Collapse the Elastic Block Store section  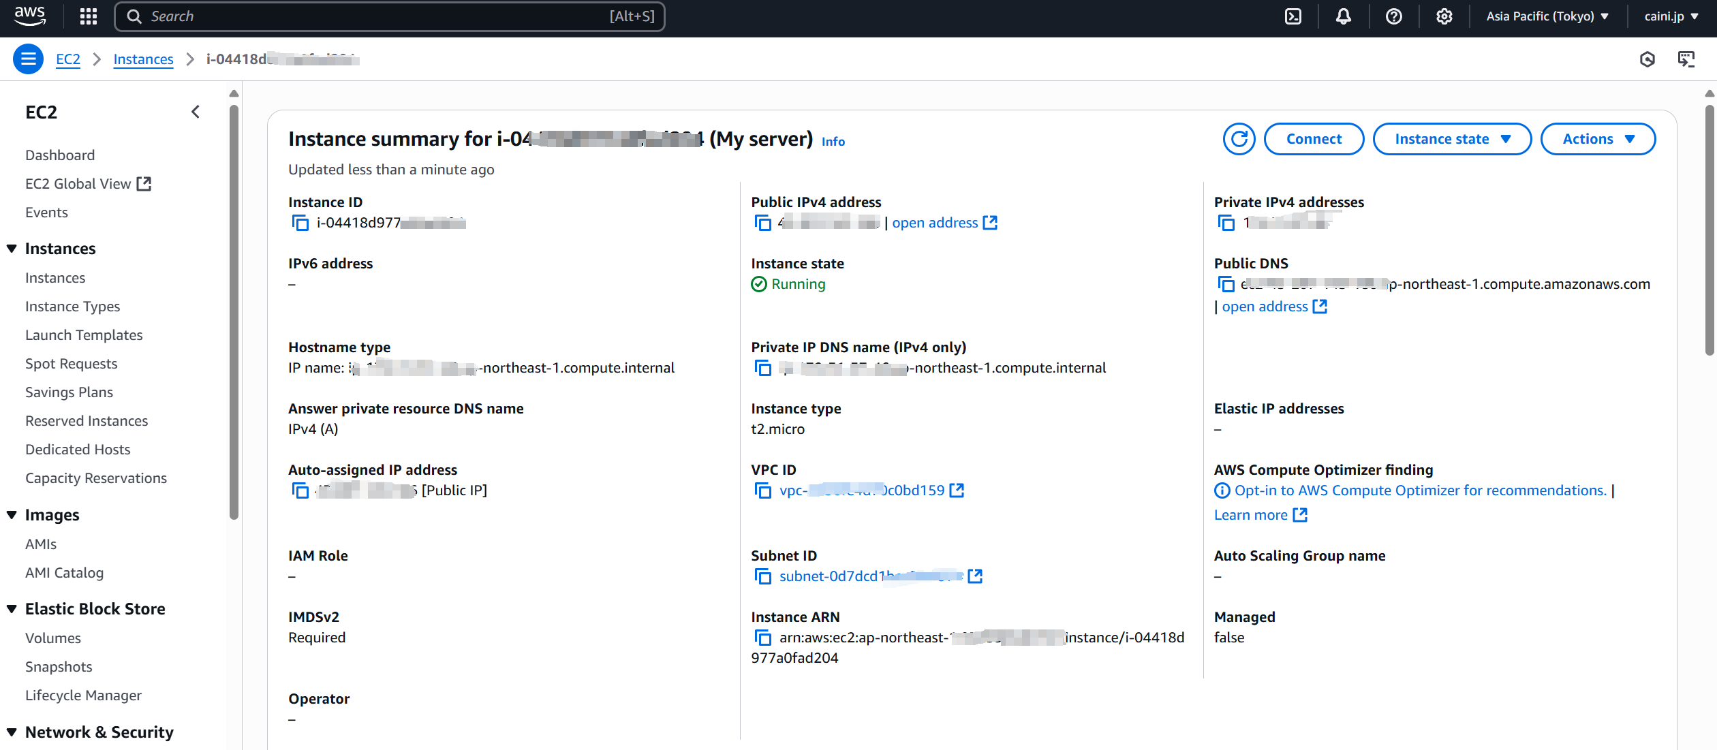coord(12,609)
